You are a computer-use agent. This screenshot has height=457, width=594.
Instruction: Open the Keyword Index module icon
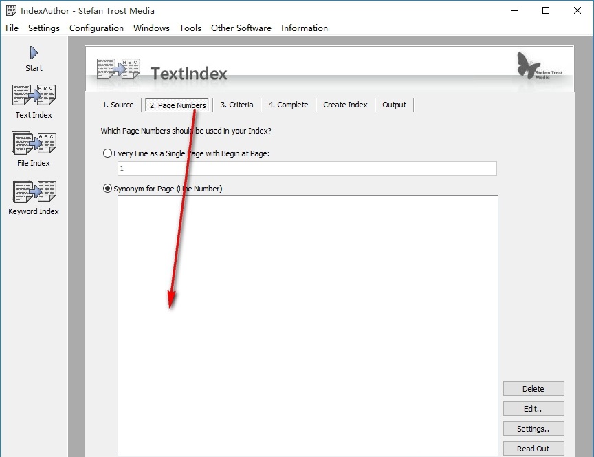pyautogui.click(x=34, y=191)
